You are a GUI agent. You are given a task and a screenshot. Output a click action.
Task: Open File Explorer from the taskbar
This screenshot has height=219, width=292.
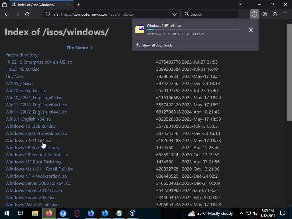35,213
